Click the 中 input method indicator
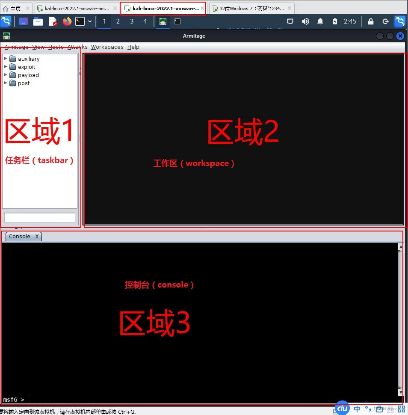 click(357, 409)
